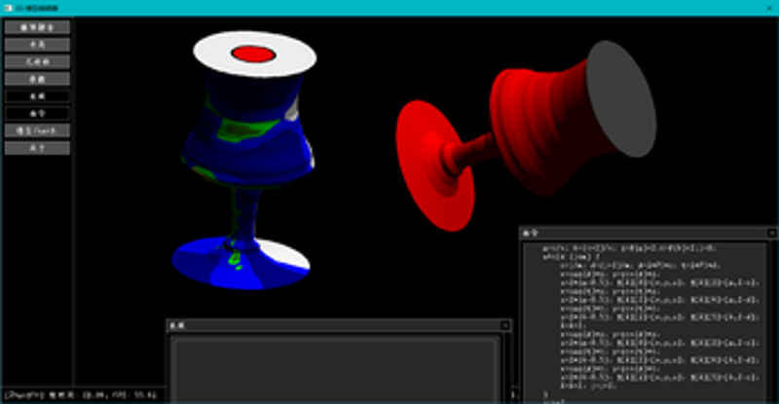Click the bottom gray button in the left sidebar
Viewport: 779px width, 404px height.
coord(37,148)
